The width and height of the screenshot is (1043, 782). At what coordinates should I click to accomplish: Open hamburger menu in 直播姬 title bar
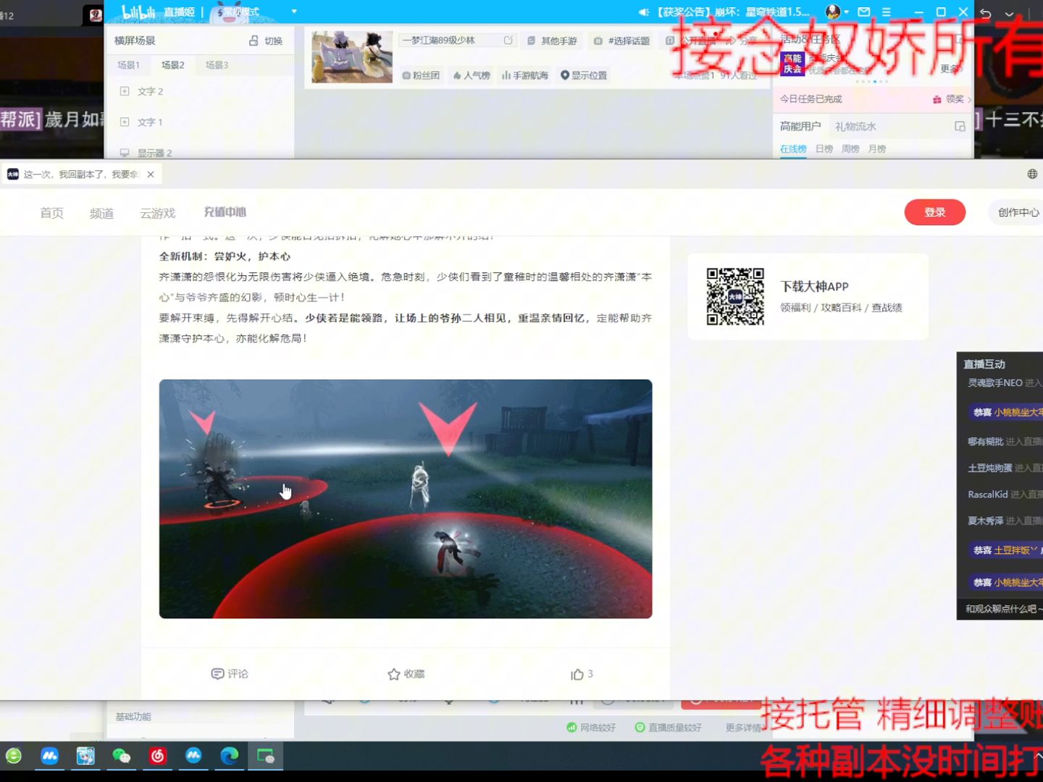coord(887,12)
